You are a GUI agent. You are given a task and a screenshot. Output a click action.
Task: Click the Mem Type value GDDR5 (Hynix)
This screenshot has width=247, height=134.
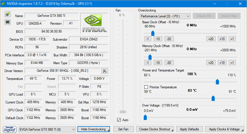click(89, 63)
